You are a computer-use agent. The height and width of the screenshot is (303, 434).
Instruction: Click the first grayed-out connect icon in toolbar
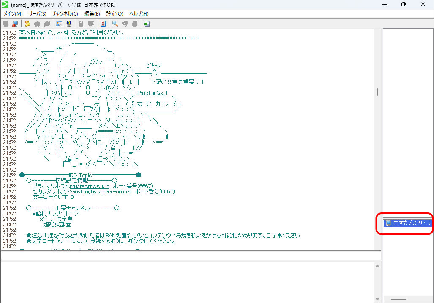[5, 24]
